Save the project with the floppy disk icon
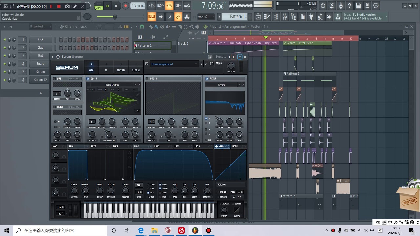Image resolution: width=420 pixels, height=236 pixels. coord(358,6)
